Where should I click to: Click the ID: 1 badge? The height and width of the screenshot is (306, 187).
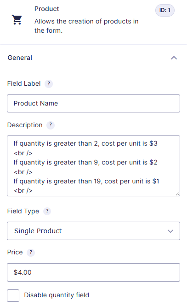165,10
